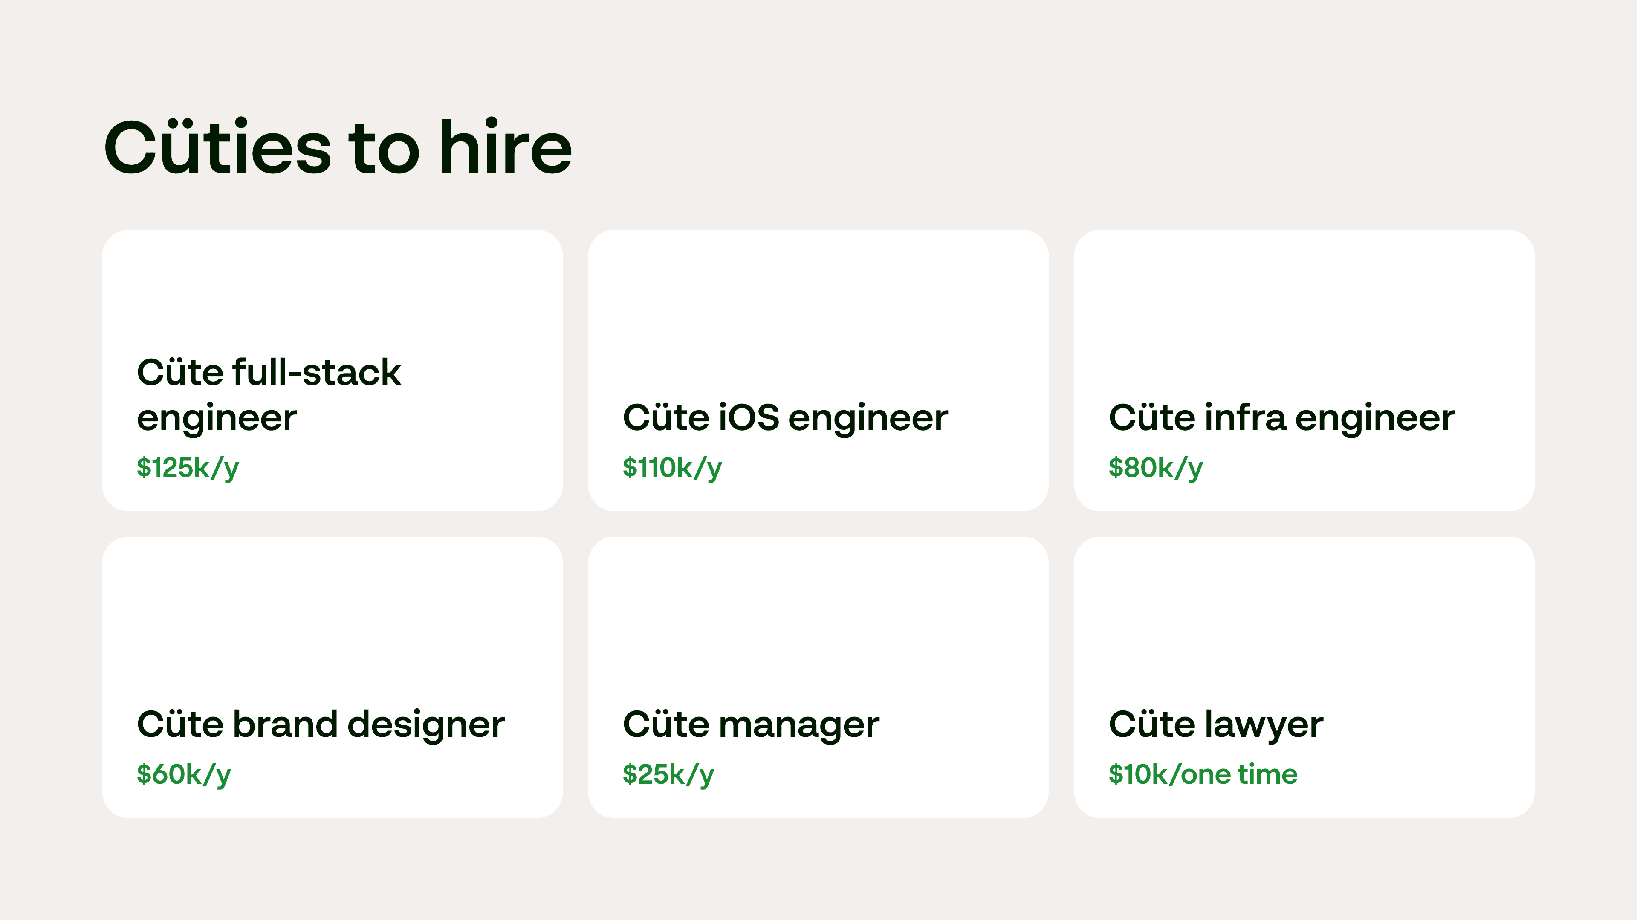Screen dimensions: 1637x920
Task: Click the $60k/y salary text
Action: click(184, 775)
